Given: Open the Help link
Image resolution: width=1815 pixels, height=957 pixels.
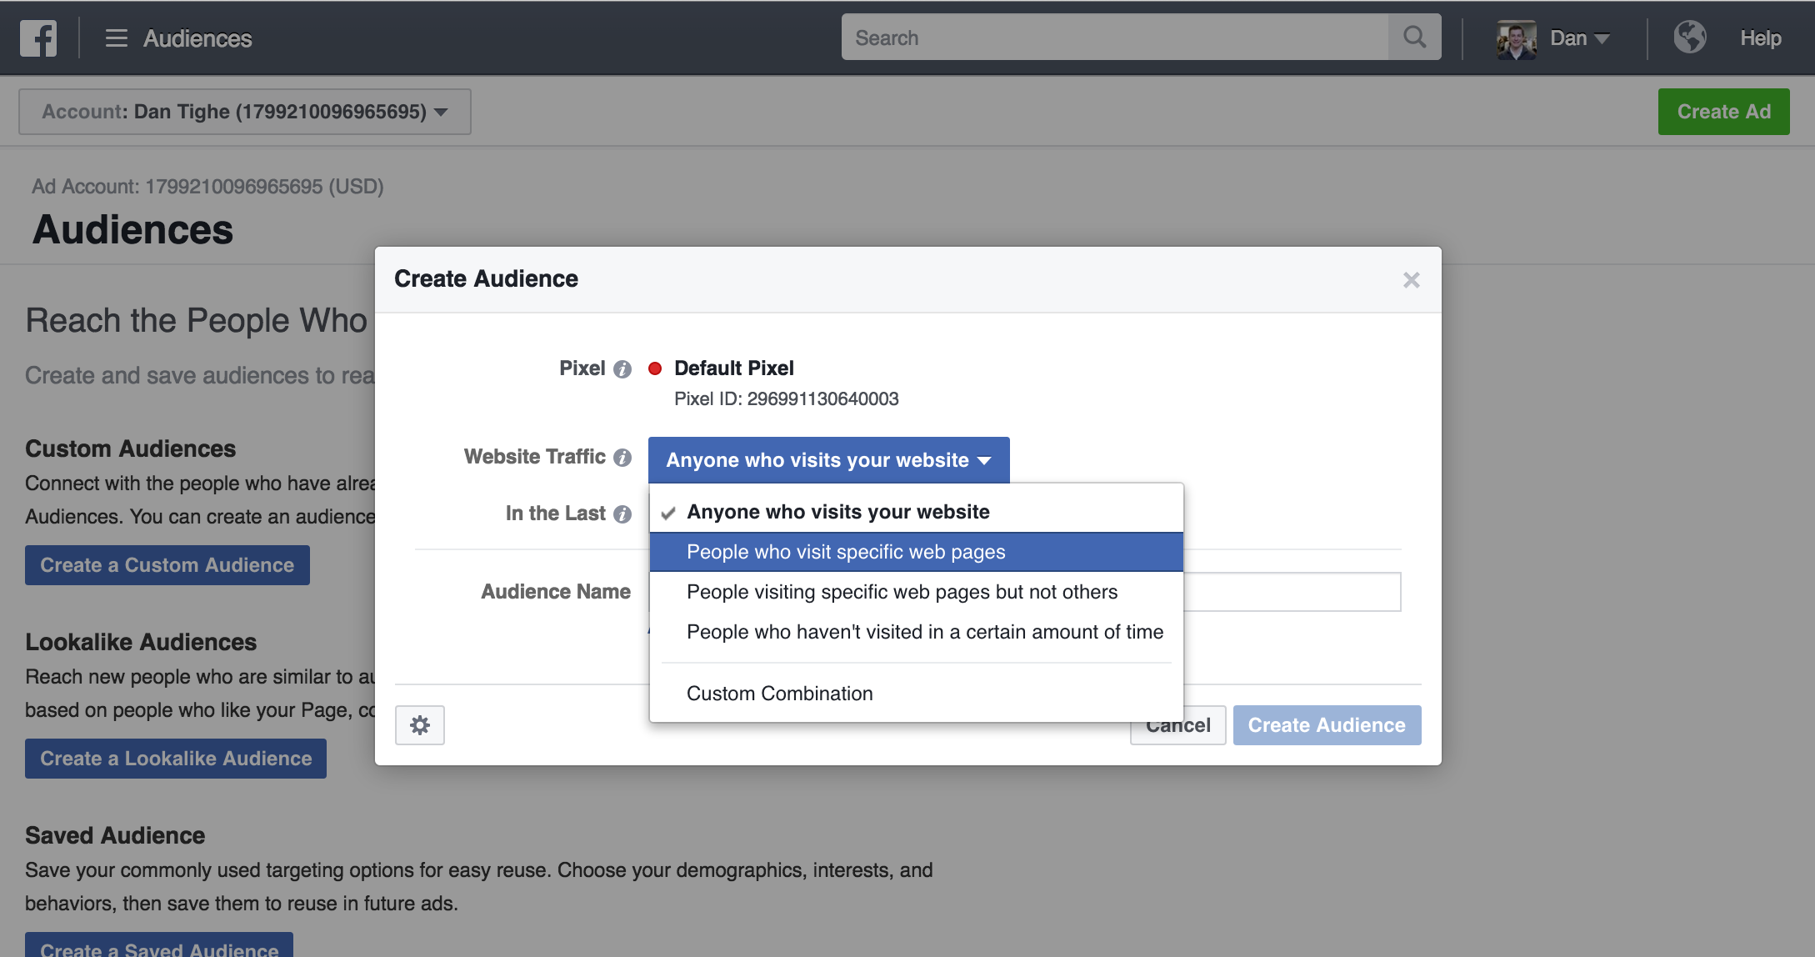Looking at the screenshot, I should coord(1760,38).
